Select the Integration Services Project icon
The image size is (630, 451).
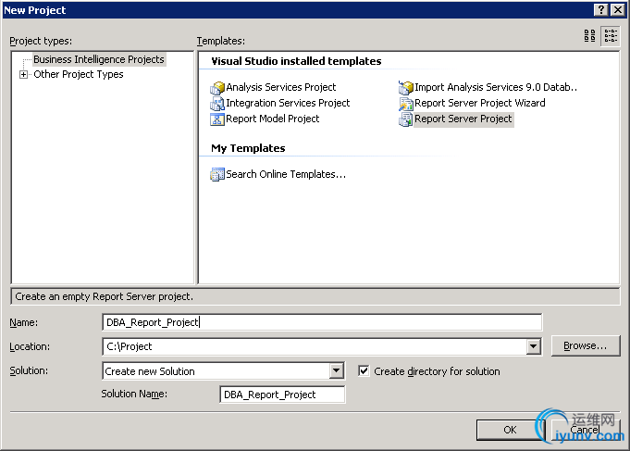[217, 104]
